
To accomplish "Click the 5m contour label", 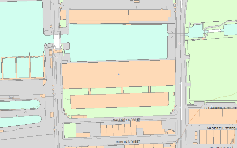I will point(11,98).
